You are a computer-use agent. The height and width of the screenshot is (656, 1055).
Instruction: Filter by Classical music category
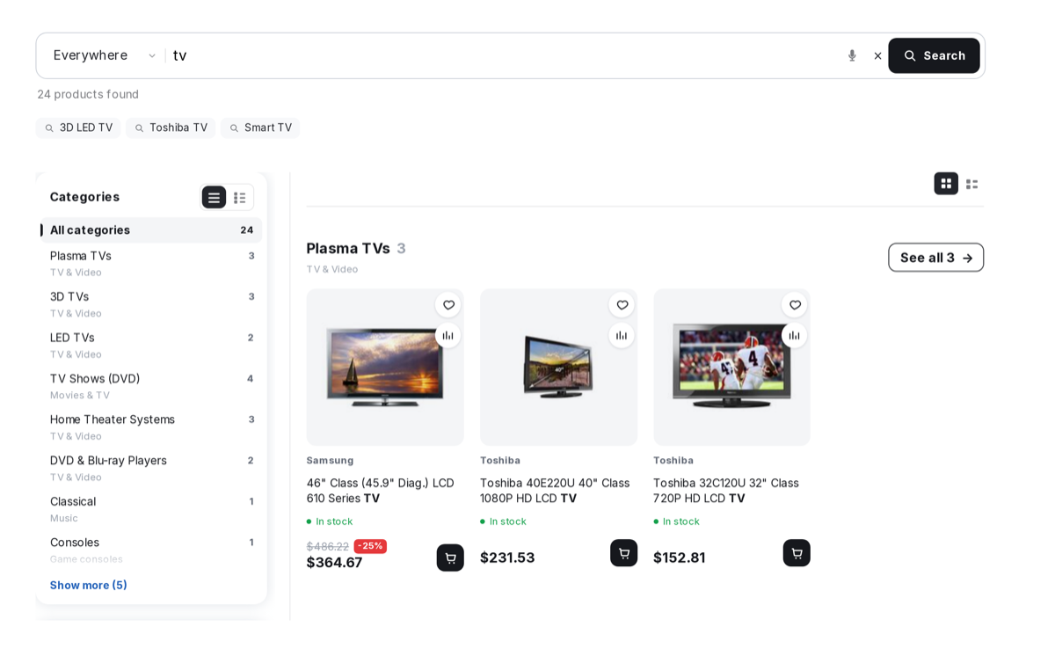[151, 508]
